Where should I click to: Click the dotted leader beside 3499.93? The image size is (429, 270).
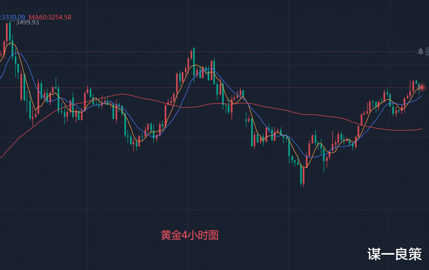point(12,21)
